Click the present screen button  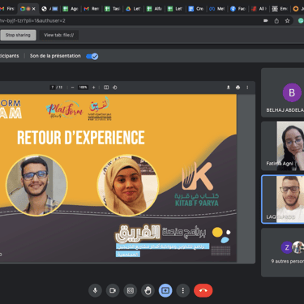[x=165, y=290]
